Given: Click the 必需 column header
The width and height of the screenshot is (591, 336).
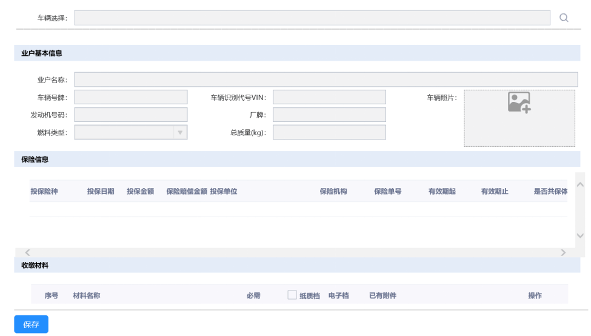Looking at the screenshot, I should click(253, 295).
